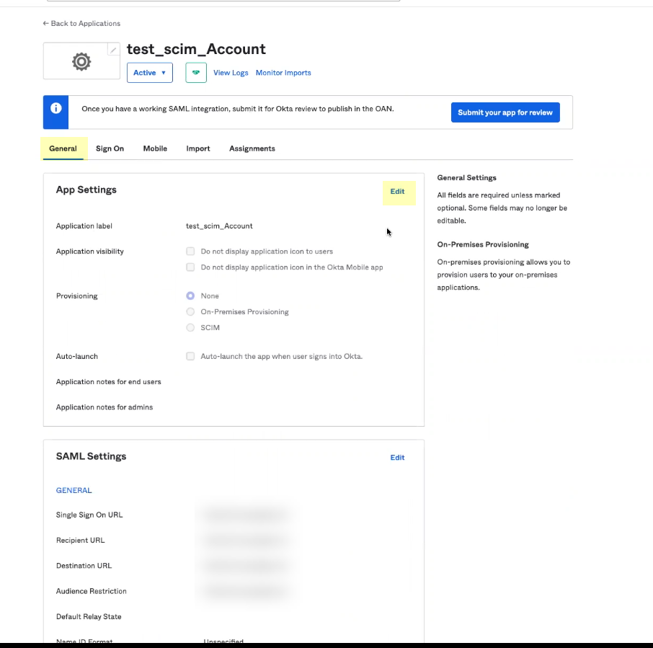
Task: Click the On-Premises Provisioning sidebar heading
Action: (x=483, y=244)
